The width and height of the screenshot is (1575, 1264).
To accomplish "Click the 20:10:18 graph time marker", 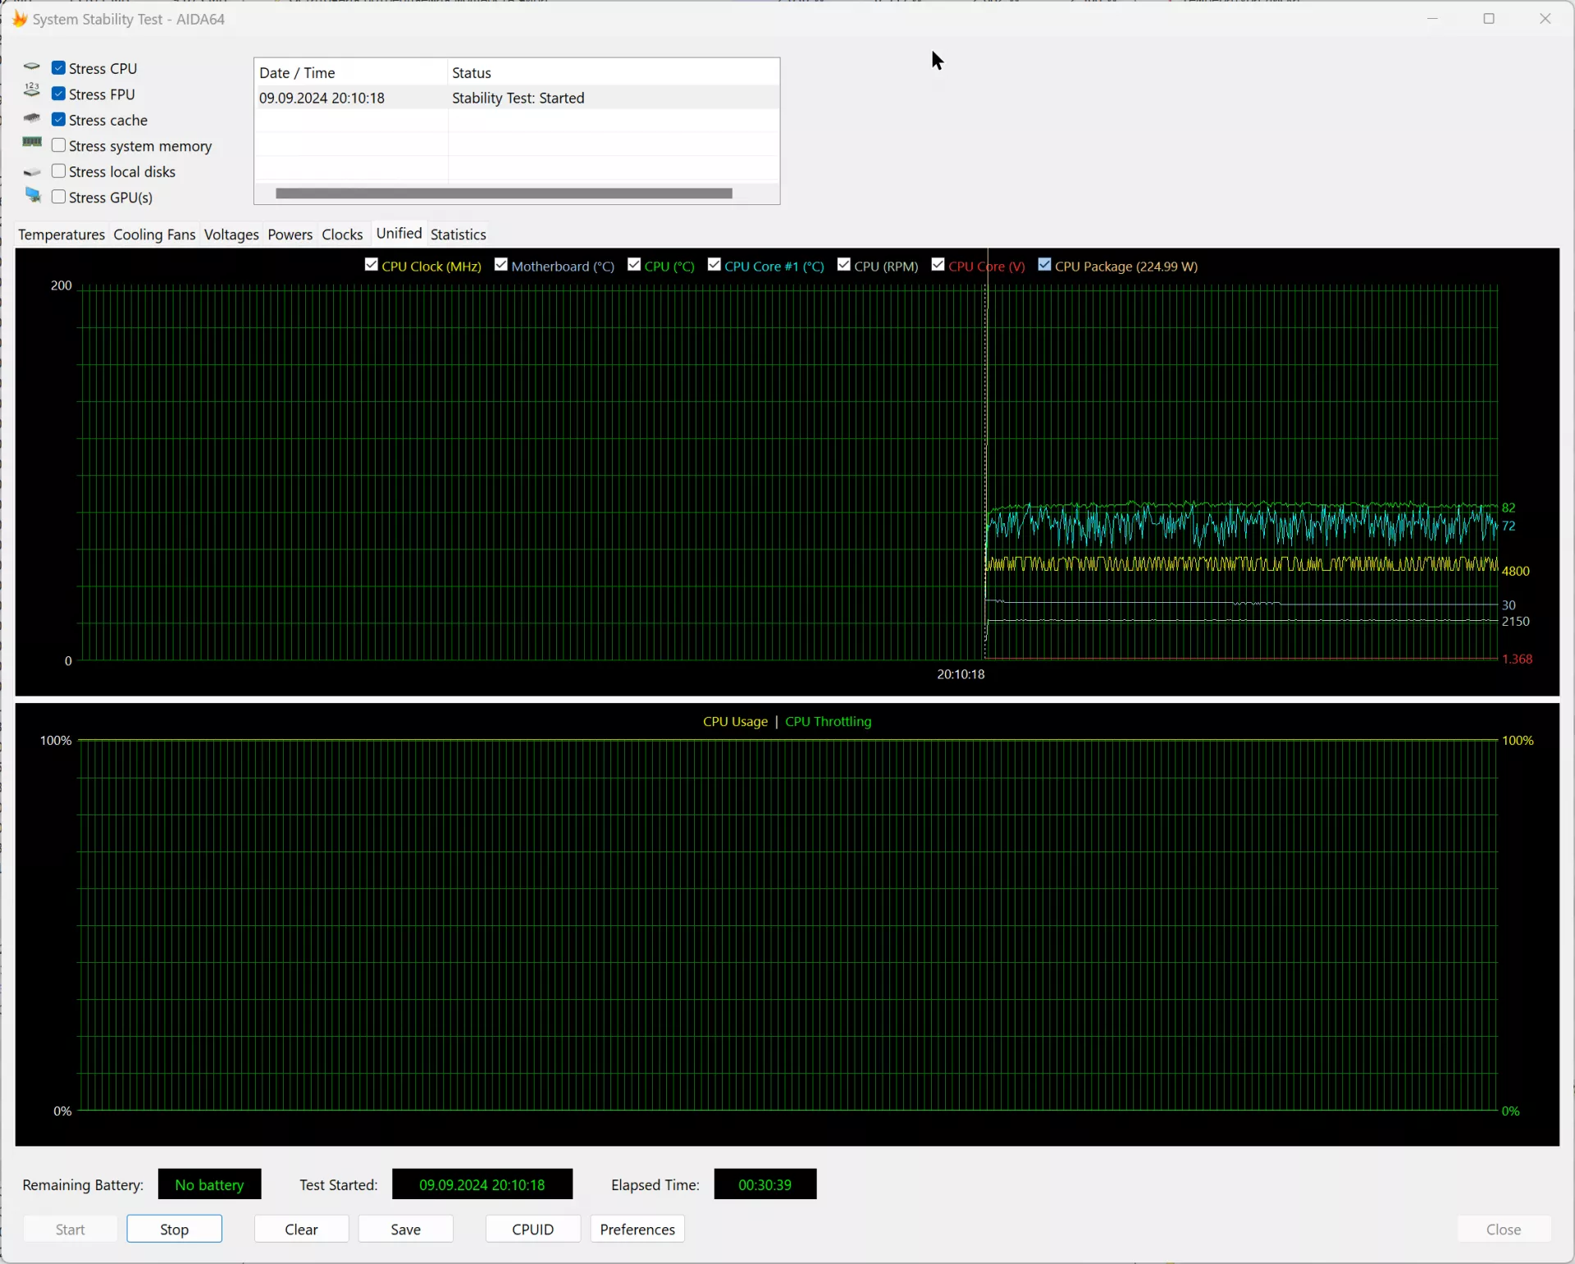I will [961, 673].
